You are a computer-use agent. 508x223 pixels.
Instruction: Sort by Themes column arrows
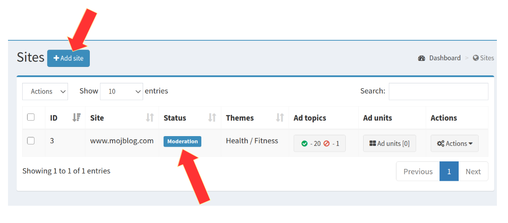280,117
